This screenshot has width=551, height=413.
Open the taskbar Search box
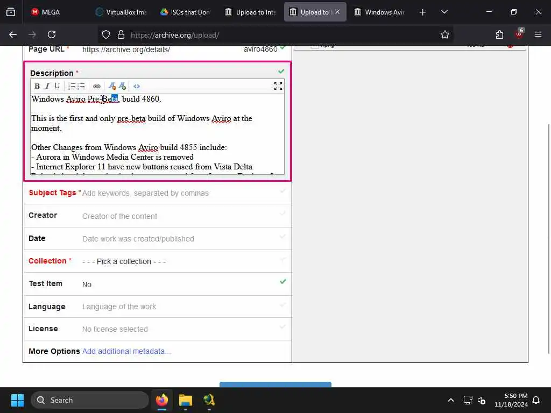[x=90, y=400]
